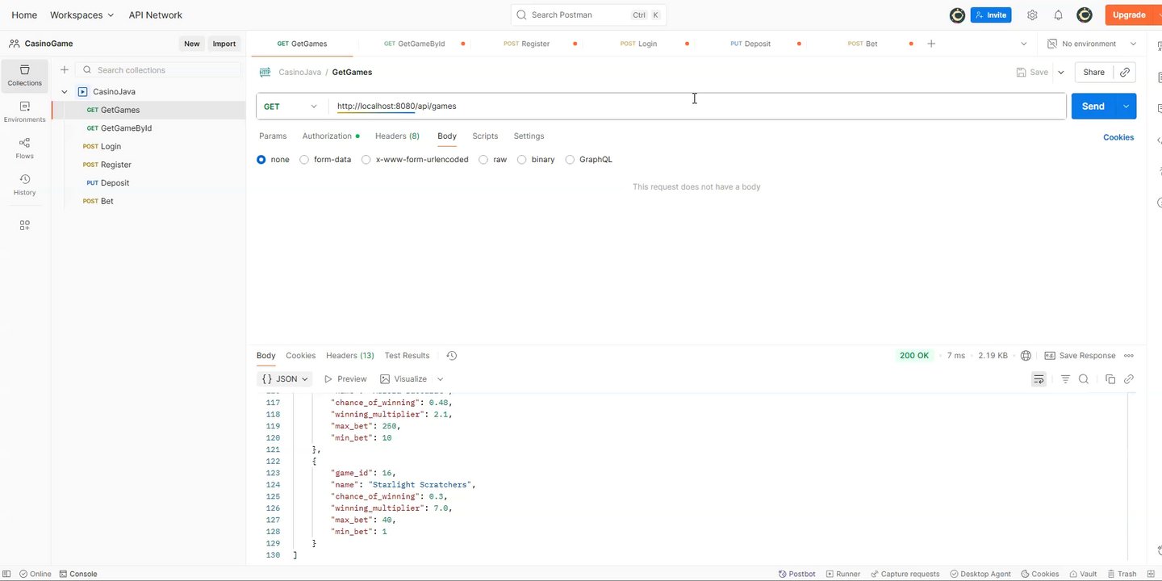Click the Search Postman bar
Image resolution: width=1162 pixels, height=581 pixels.
tap(588, 15)
